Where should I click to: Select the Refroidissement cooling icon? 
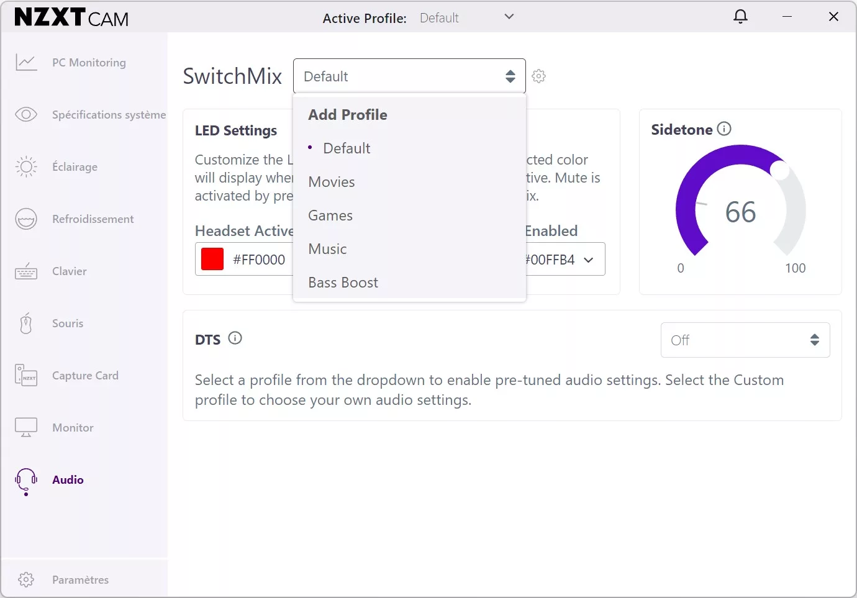[26, 219]
